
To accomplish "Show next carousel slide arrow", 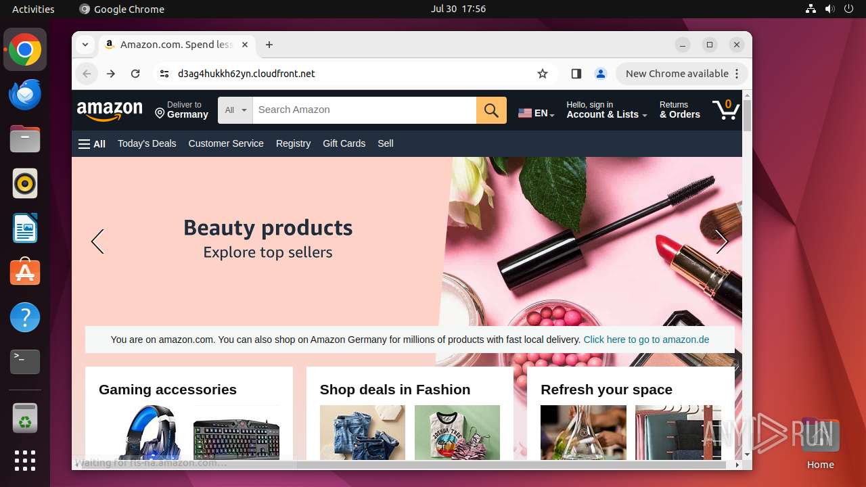I will click(722, 241).
